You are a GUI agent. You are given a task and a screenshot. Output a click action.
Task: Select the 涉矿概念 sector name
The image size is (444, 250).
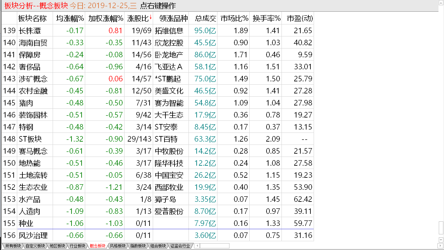pyautogui.click(x=33, y=79)
